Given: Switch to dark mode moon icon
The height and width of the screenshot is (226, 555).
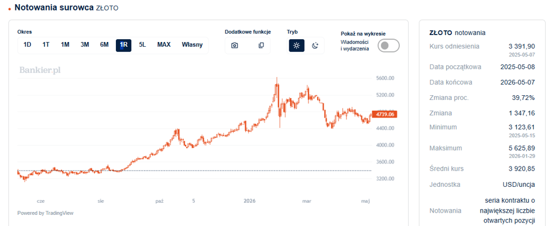Looking at the screenshot, I should [x=315, y=45].
